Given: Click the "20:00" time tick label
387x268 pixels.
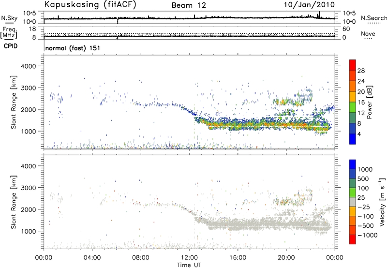Looking at the screenshot, I should pyautogui.click(x=286, y=258).
